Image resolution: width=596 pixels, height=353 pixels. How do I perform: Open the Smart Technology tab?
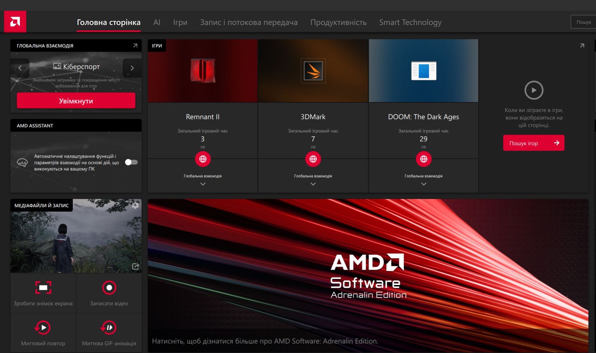pyautogui.click(x=410, y=22)
